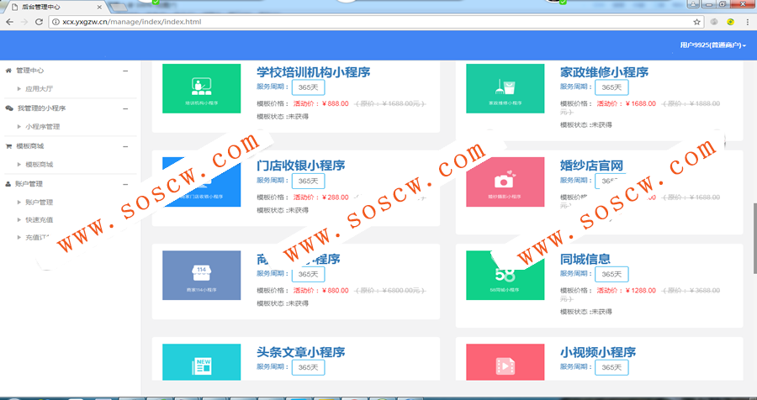Click the green extension icon in the toolbar
757x400 pixels.
pyautogui.click(x=731, y=22)
